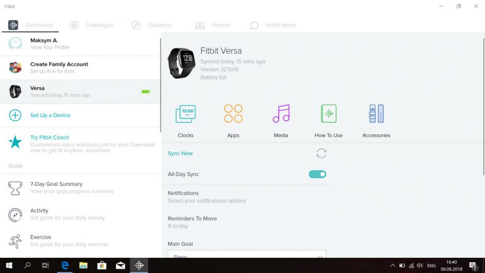This screenshot has height=273, width=485.
Task: Open the Apps icon
Action: (x=233, y=114)
